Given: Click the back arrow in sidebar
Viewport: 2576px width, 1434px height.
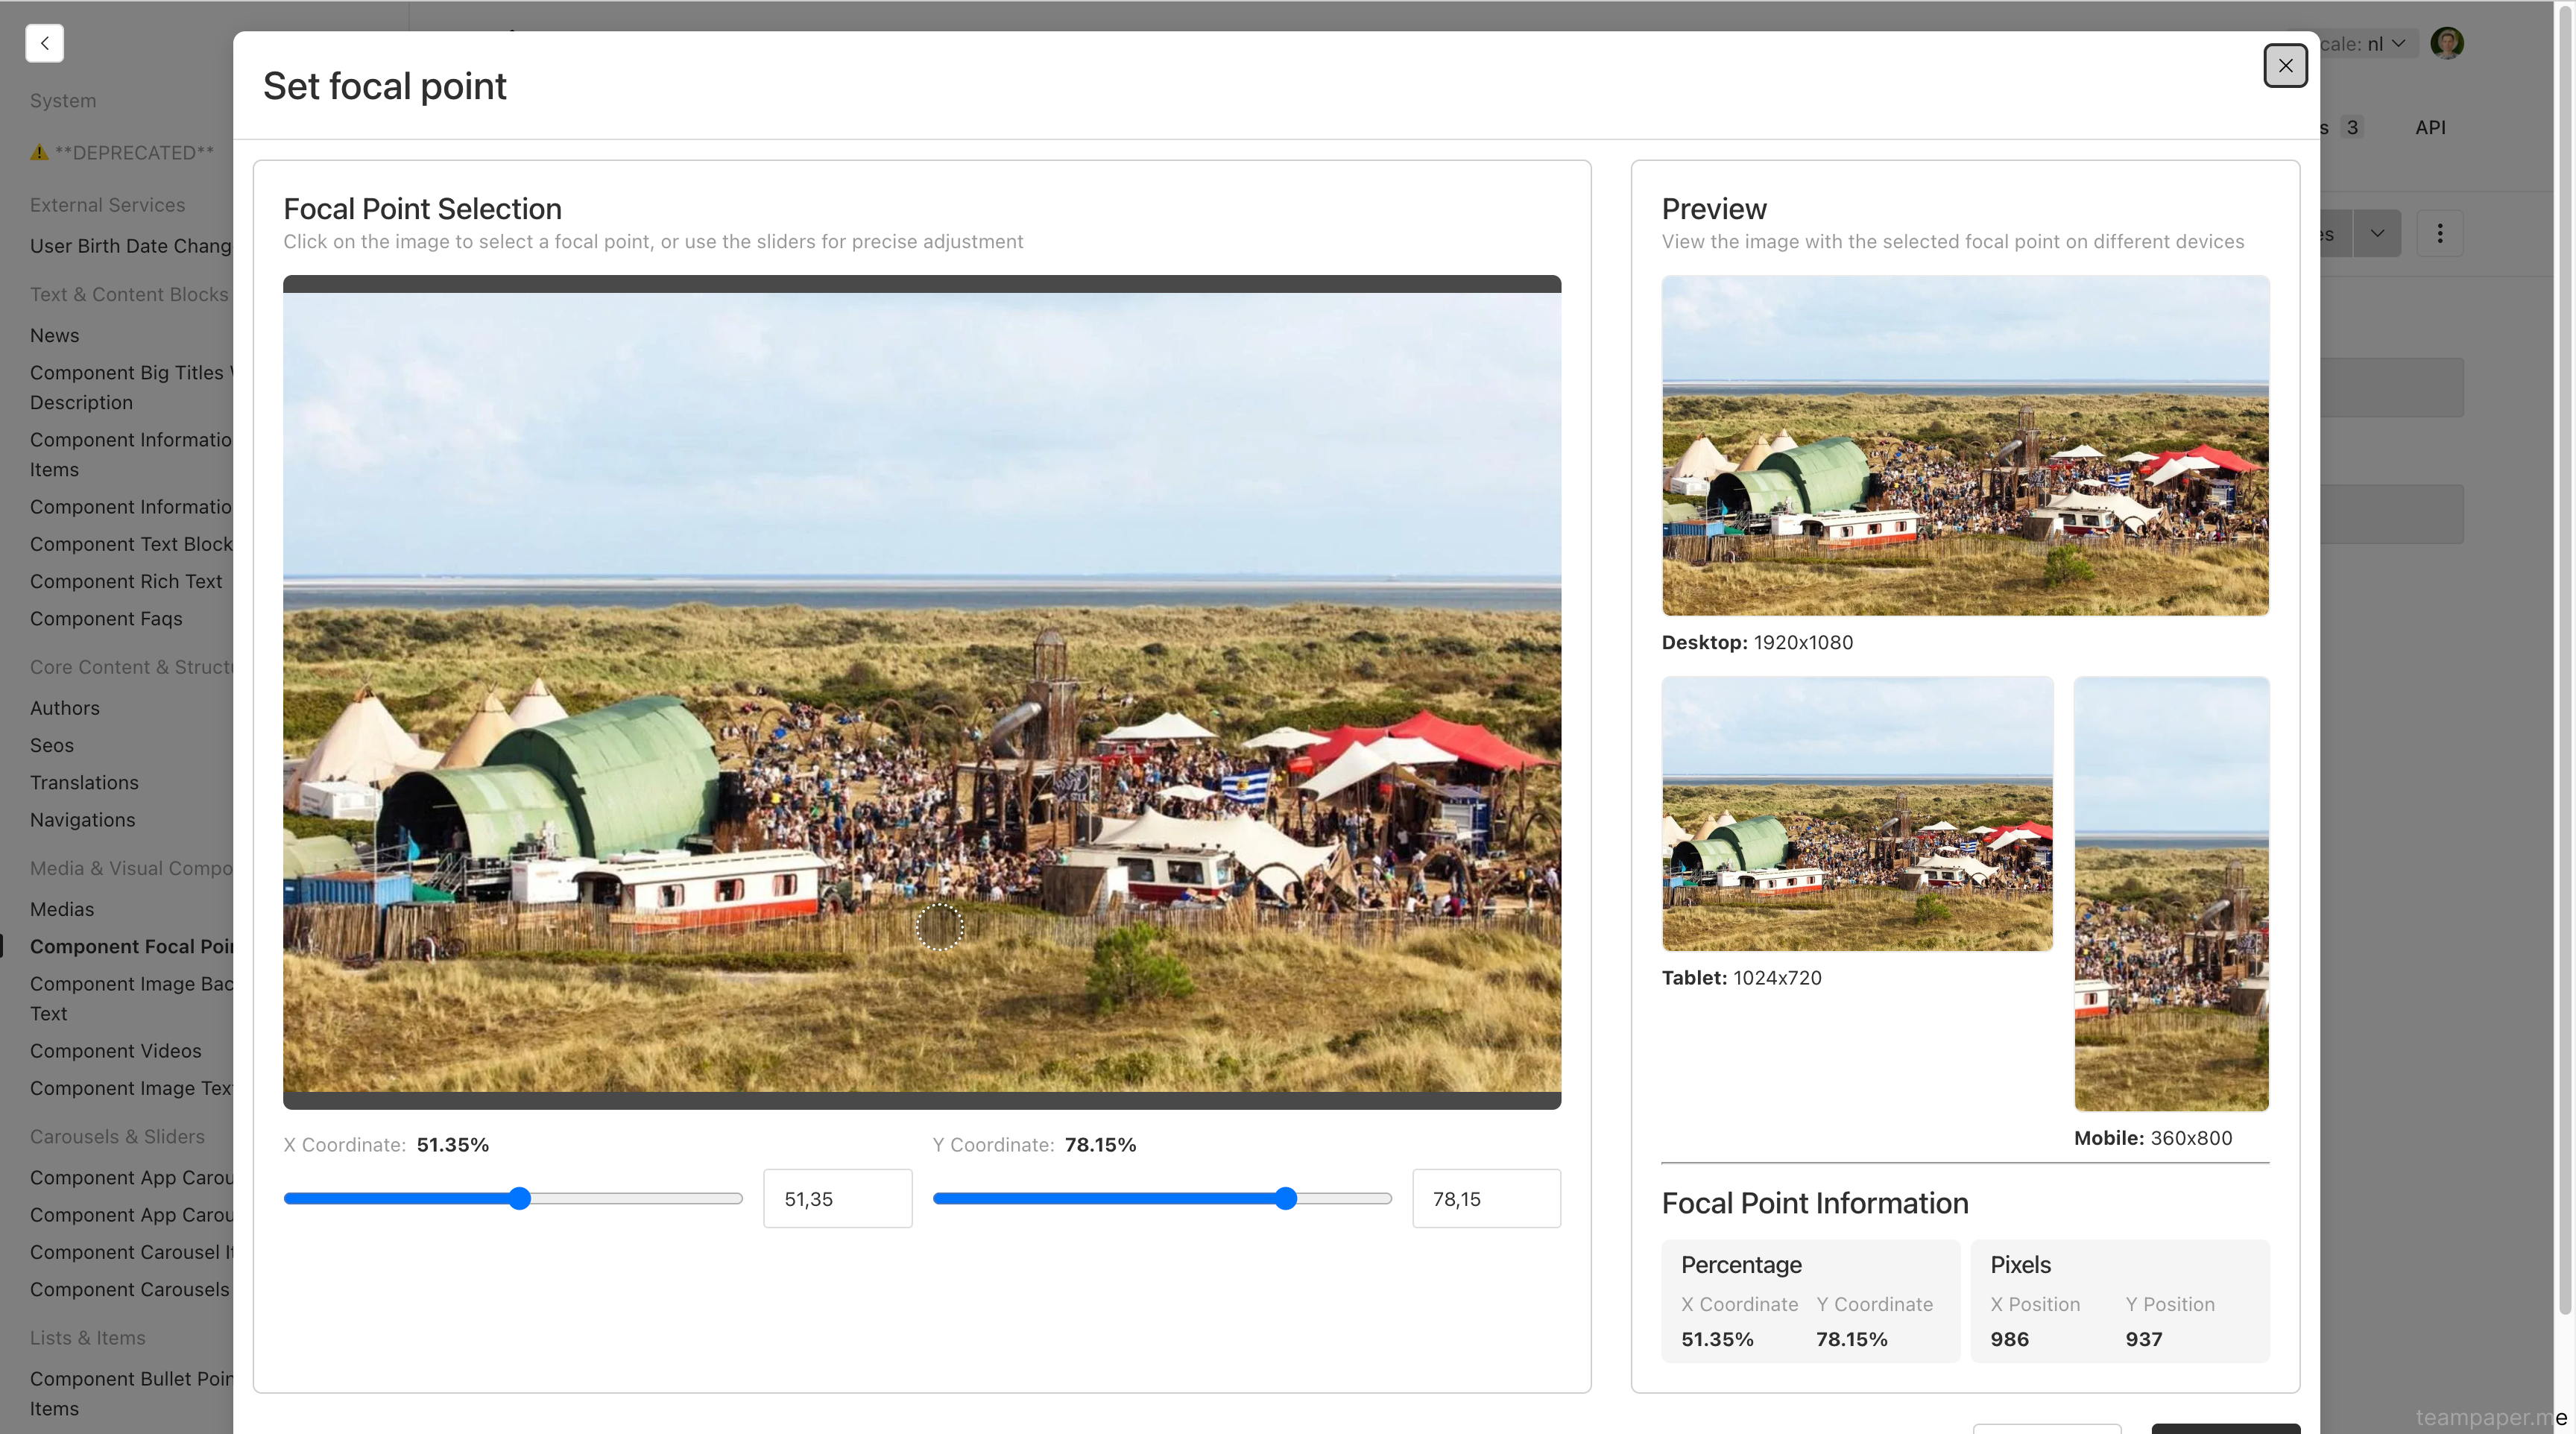Looking at the screenshot, I should (45, 43).
